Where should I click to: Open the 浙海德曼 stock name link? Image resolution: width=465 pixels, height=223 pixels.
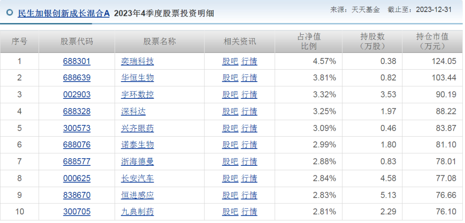click(x=137, y=162)
